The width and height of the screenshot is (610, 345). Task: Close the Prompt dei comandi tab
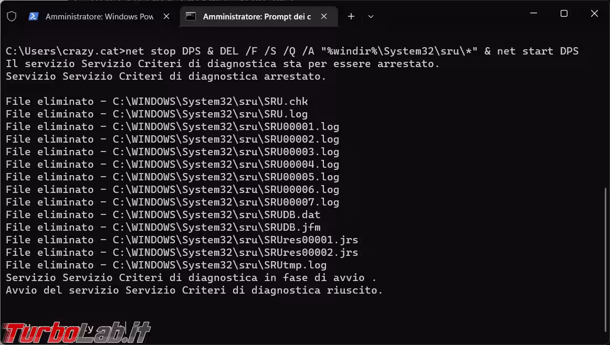pyautogui.click(x=324, y=17)
